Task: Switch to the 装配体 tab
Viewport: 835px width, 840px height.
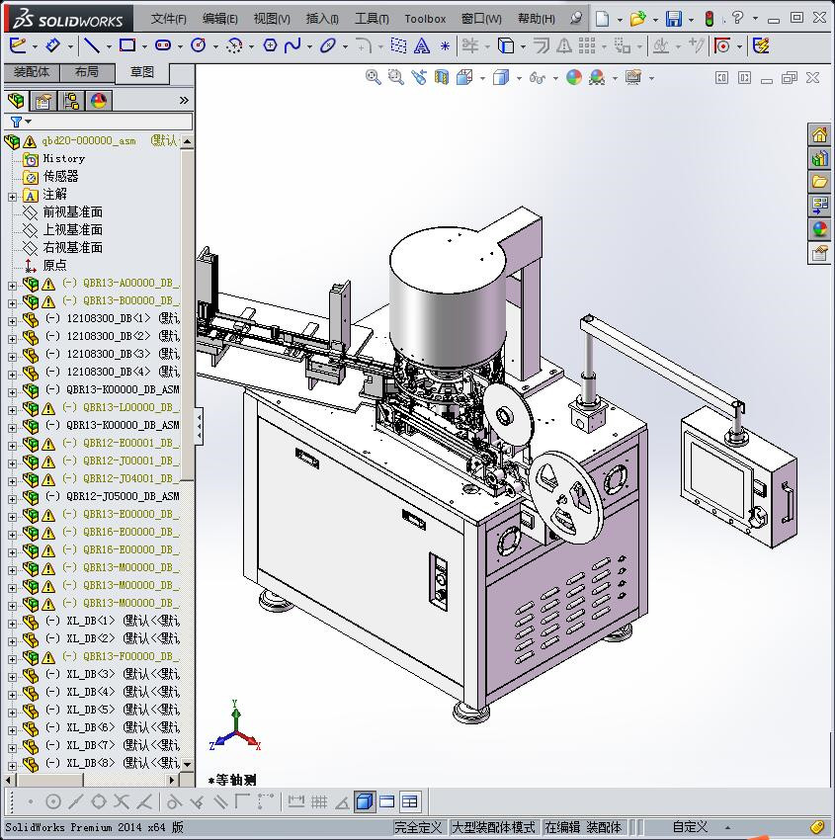Action: [x=32, y=72]
